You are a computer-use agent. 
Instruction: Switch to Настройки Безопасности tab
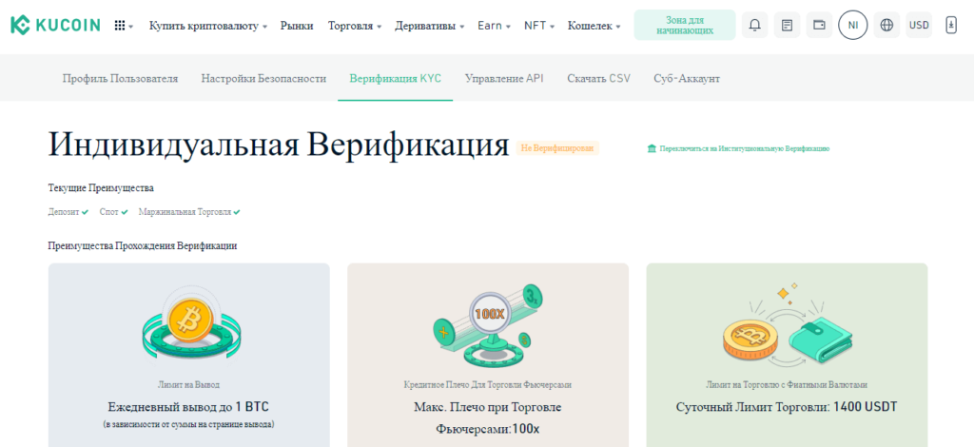[263, 78]
